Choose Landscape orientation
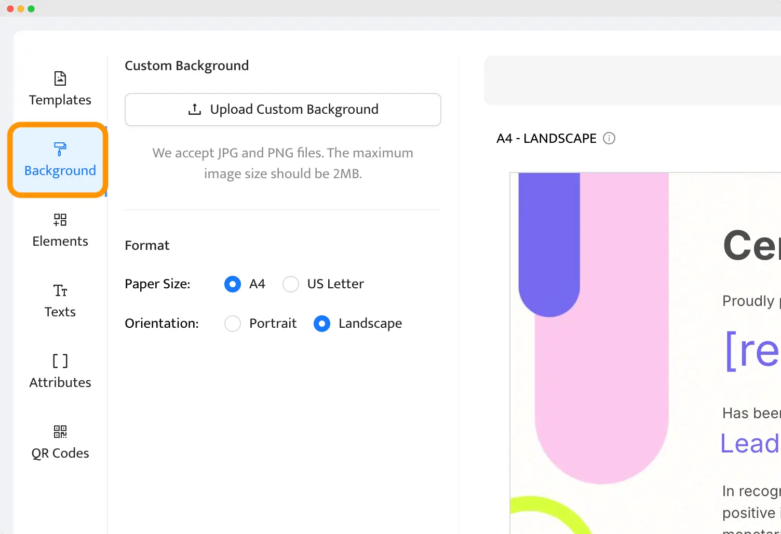The image size is (781, 534). click(x=322, y=324)
